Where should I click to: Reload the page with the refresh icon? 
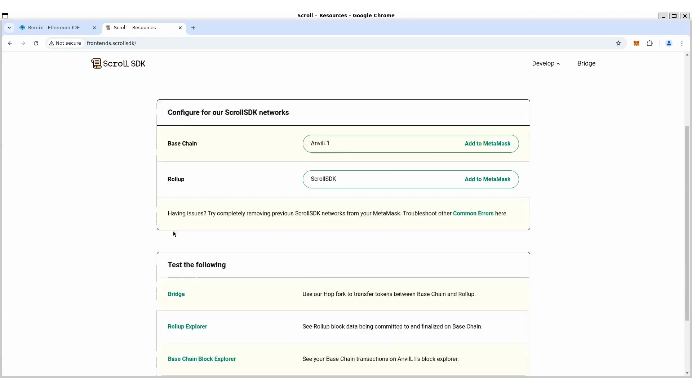pos(36,43)
